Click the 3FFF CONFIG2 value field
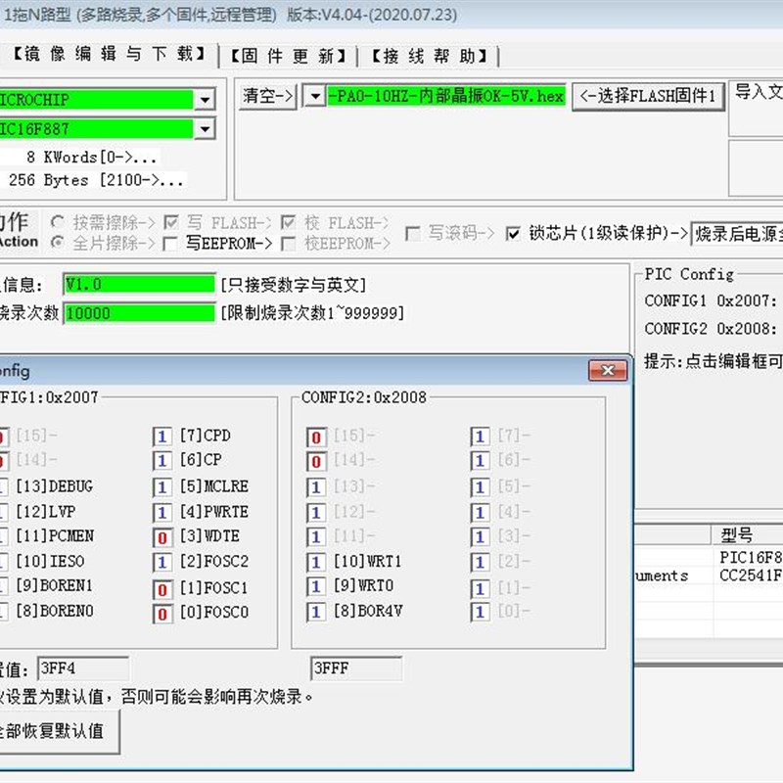The height and width of the screenshot is (783, 783). 356,668
